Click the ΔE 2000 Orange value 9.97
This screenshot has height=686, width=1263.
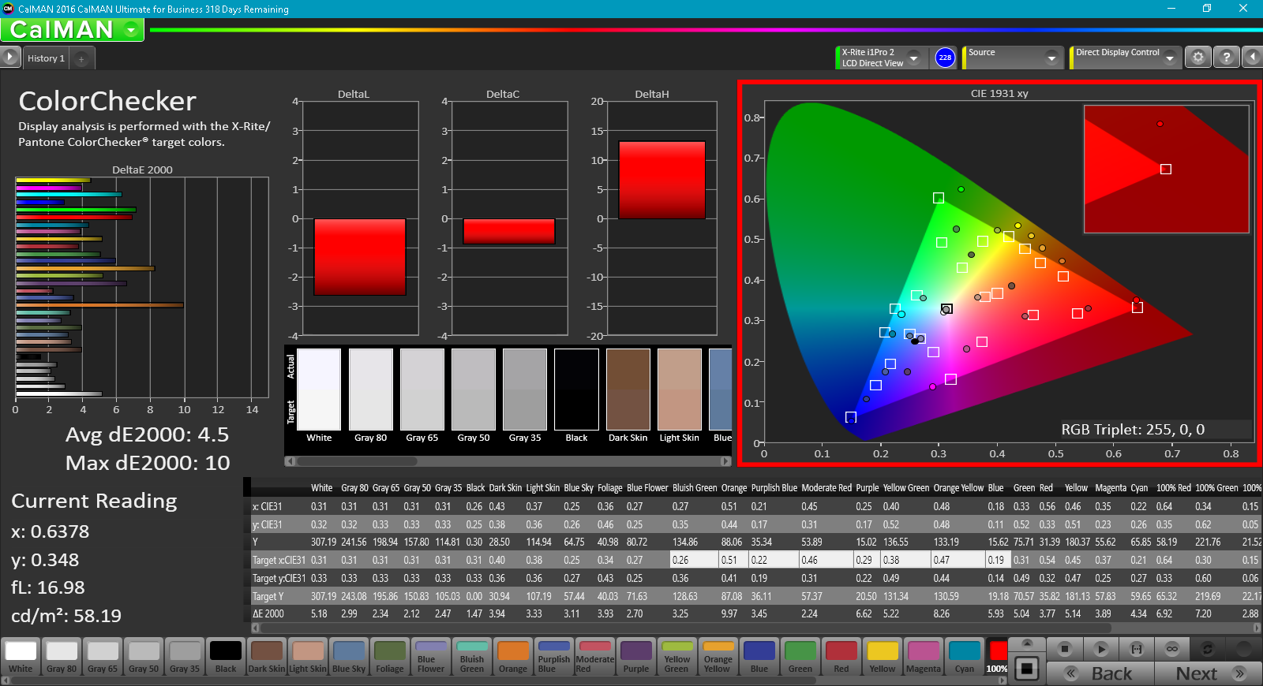click(729, 613)
